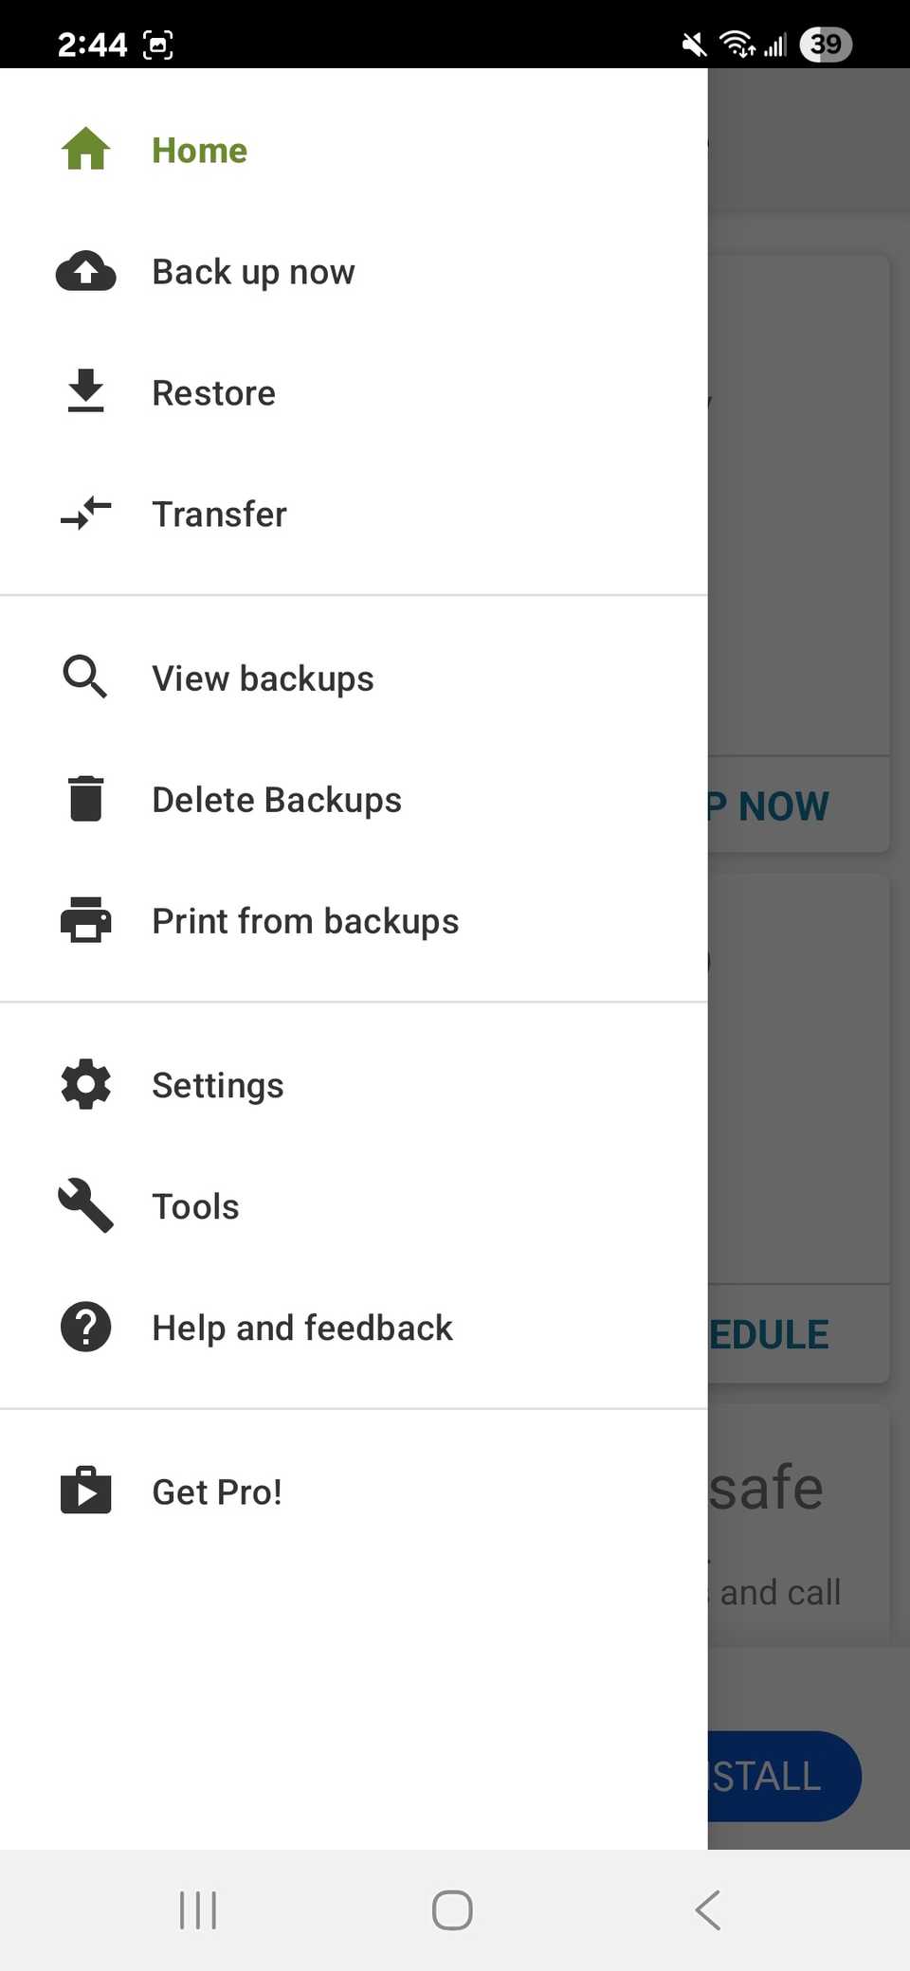Tap the cloud upload Back up now icon

pyautogui.click(x=85, y=272)
